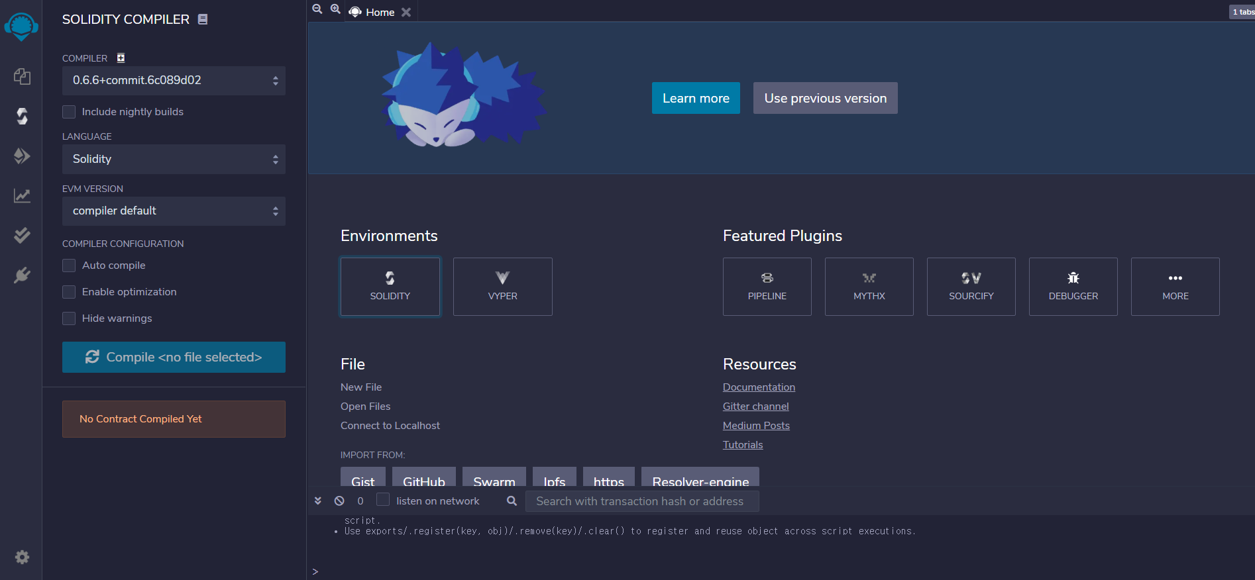Open the Documentation resource link
Viewport: 1255px width, 580px height.
pos(759,387)
